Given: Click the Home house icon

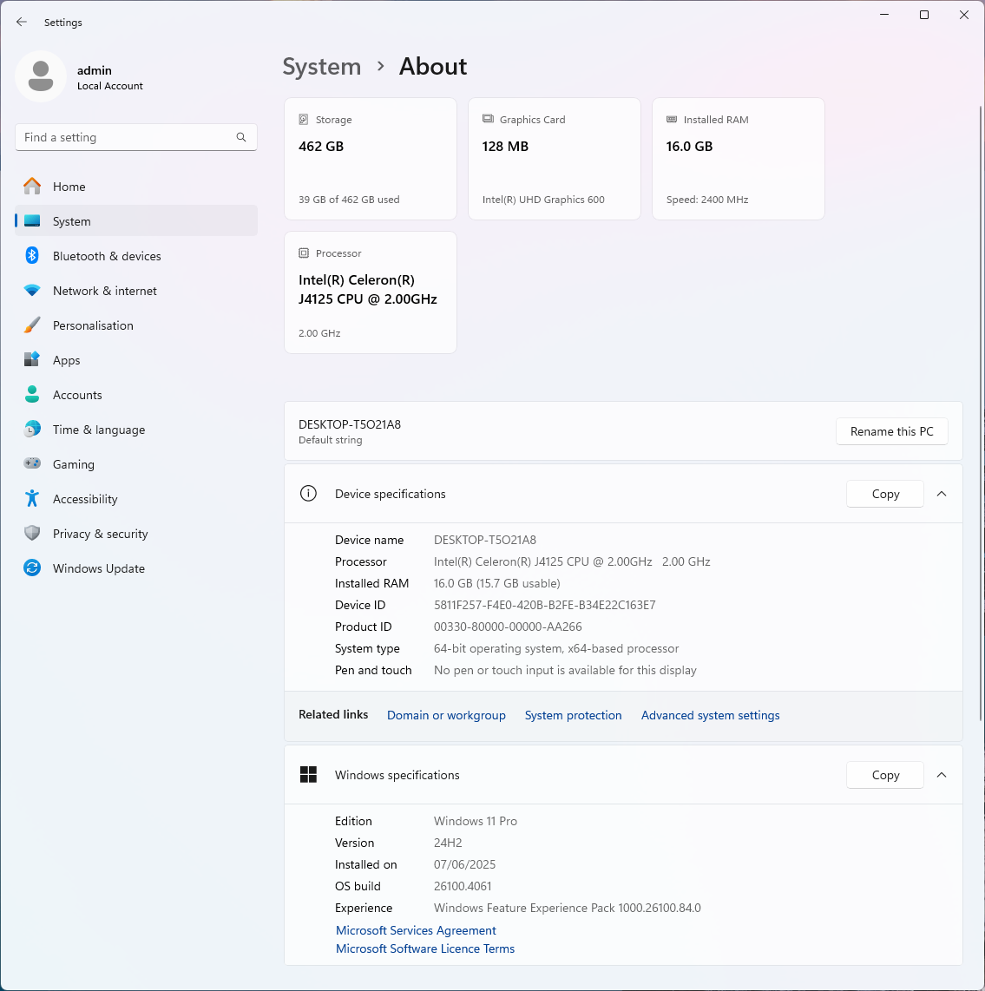Looking at the screenshot, I should (31, 187).
